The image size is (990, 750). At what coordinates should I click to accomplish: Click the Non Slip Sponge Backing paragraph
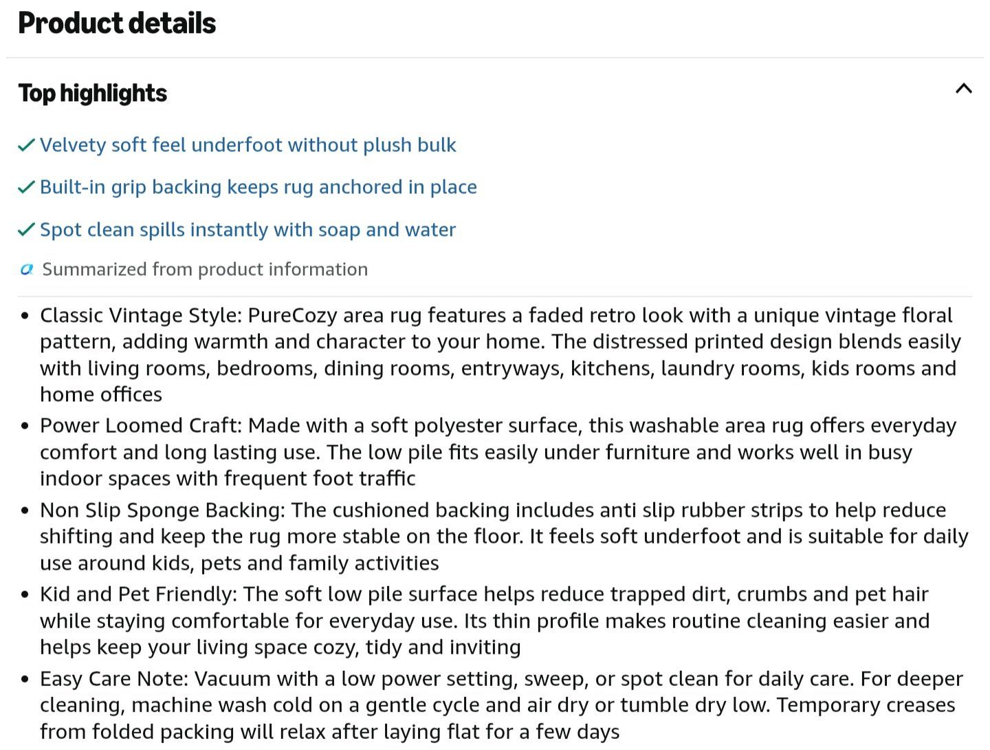click(504, 536)
